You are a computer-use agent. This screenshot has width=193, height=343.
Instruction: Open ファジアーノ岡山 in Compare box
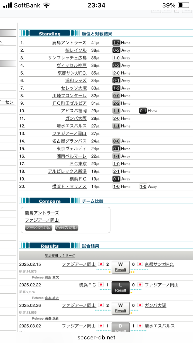(x=42, y=220)
